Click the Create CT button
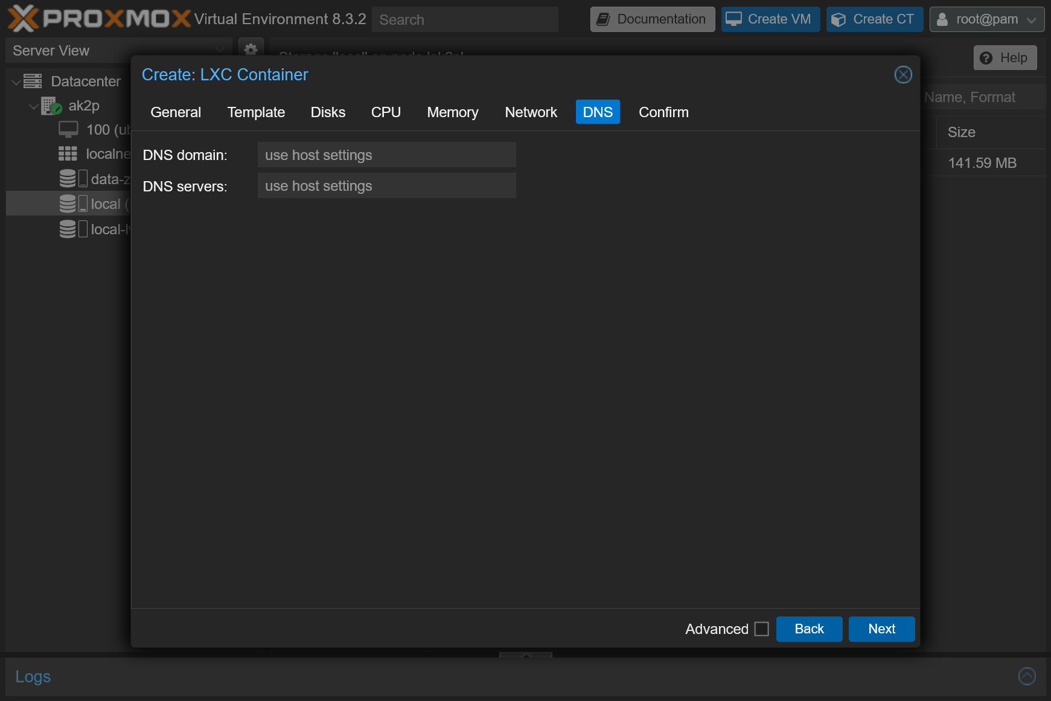This screenshot has height=701, width=1051. [875, 19]
